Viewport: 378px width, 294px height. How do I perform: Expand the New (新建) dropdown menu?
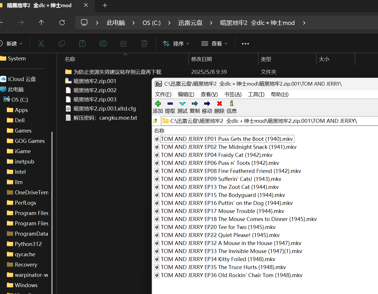pos(11,44)
